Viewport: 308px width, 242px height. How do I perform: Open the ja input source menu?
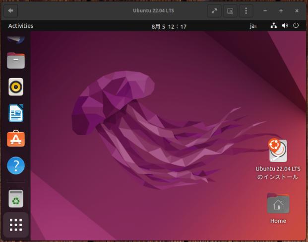pos(253,26)
